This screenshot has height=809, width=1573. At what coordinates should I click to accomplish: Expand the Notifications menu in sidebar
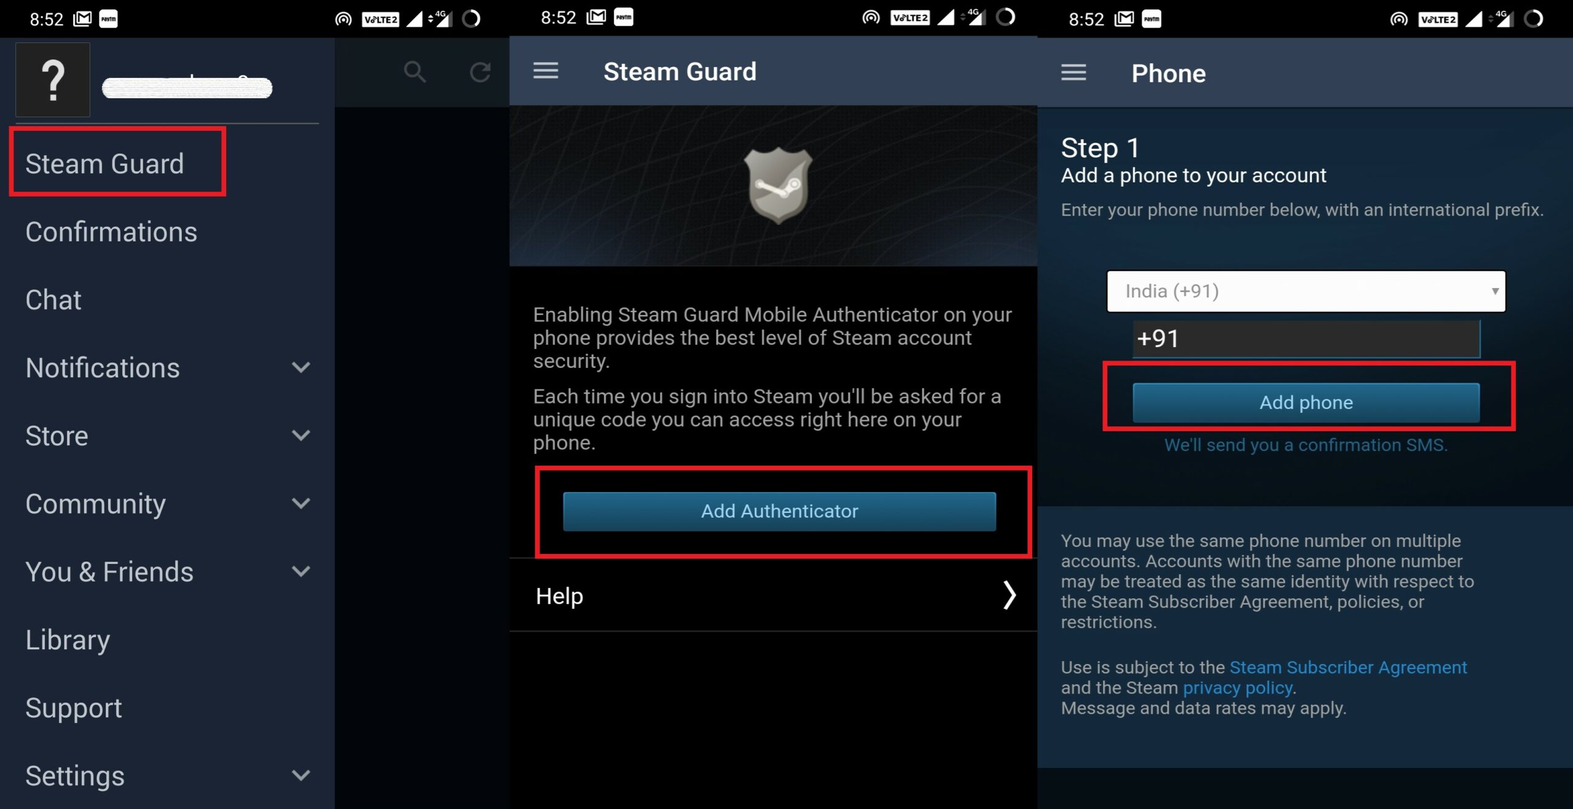click(299, 369)
